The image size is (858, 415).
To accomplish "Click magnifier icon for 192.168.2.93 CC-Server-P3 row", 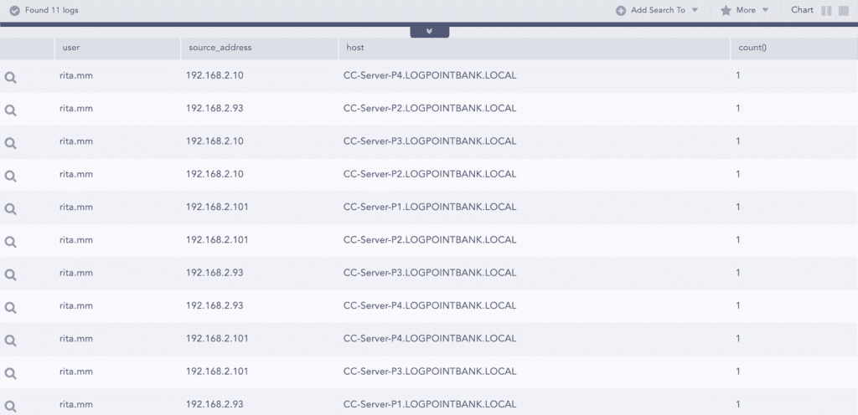I will tap(11, 274).
